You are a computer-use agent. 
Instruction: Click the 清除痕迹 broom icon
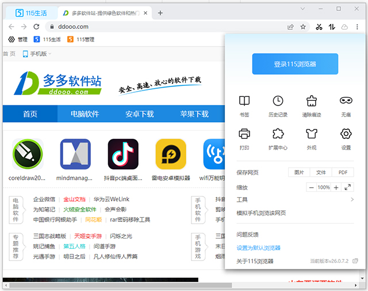312,101
